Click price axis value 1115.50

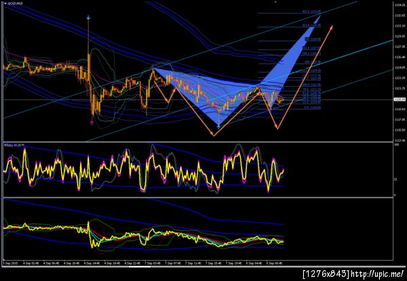click(400, 130)
